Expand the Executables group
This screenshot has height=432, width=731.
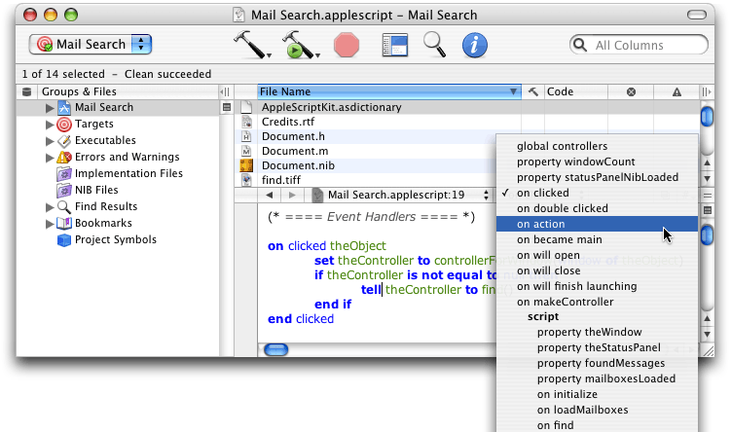[50, 141]
